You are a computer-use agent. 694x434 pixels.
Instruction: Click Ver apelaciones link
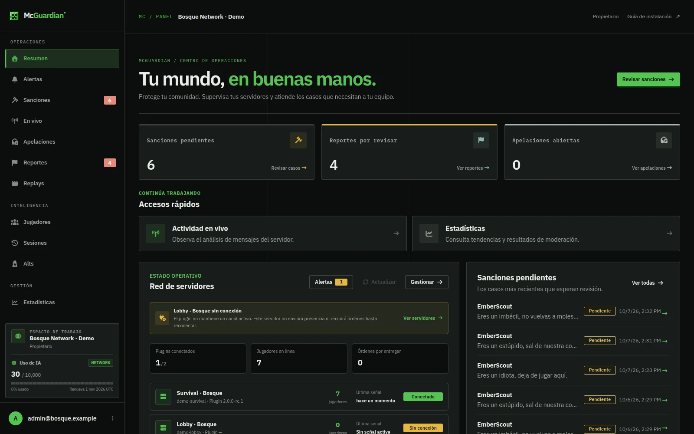[652, 168]
